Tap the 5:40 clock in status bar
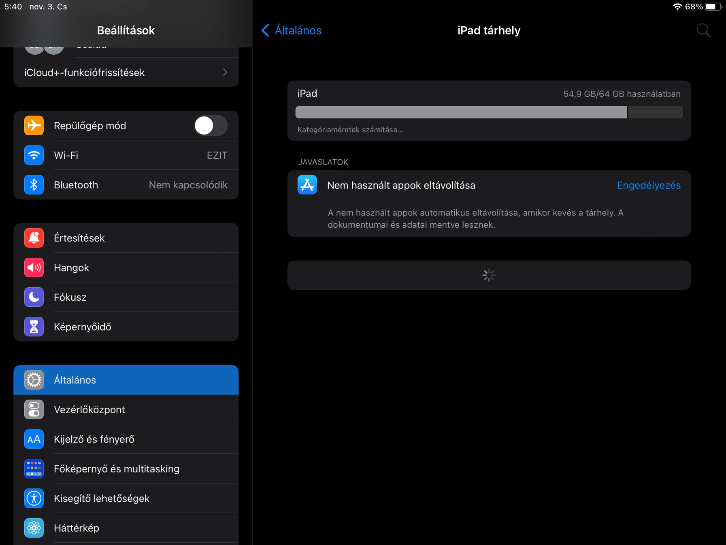 click(13, 6)
